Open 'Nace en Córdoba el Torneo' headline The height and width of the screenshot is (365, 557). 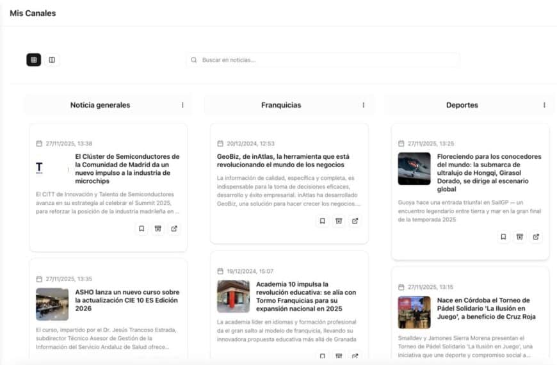487,309
